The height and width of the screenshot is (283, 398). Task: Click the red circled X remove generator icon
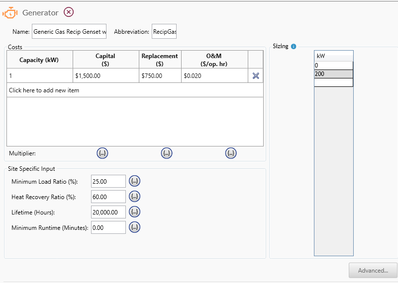[69, 12]
